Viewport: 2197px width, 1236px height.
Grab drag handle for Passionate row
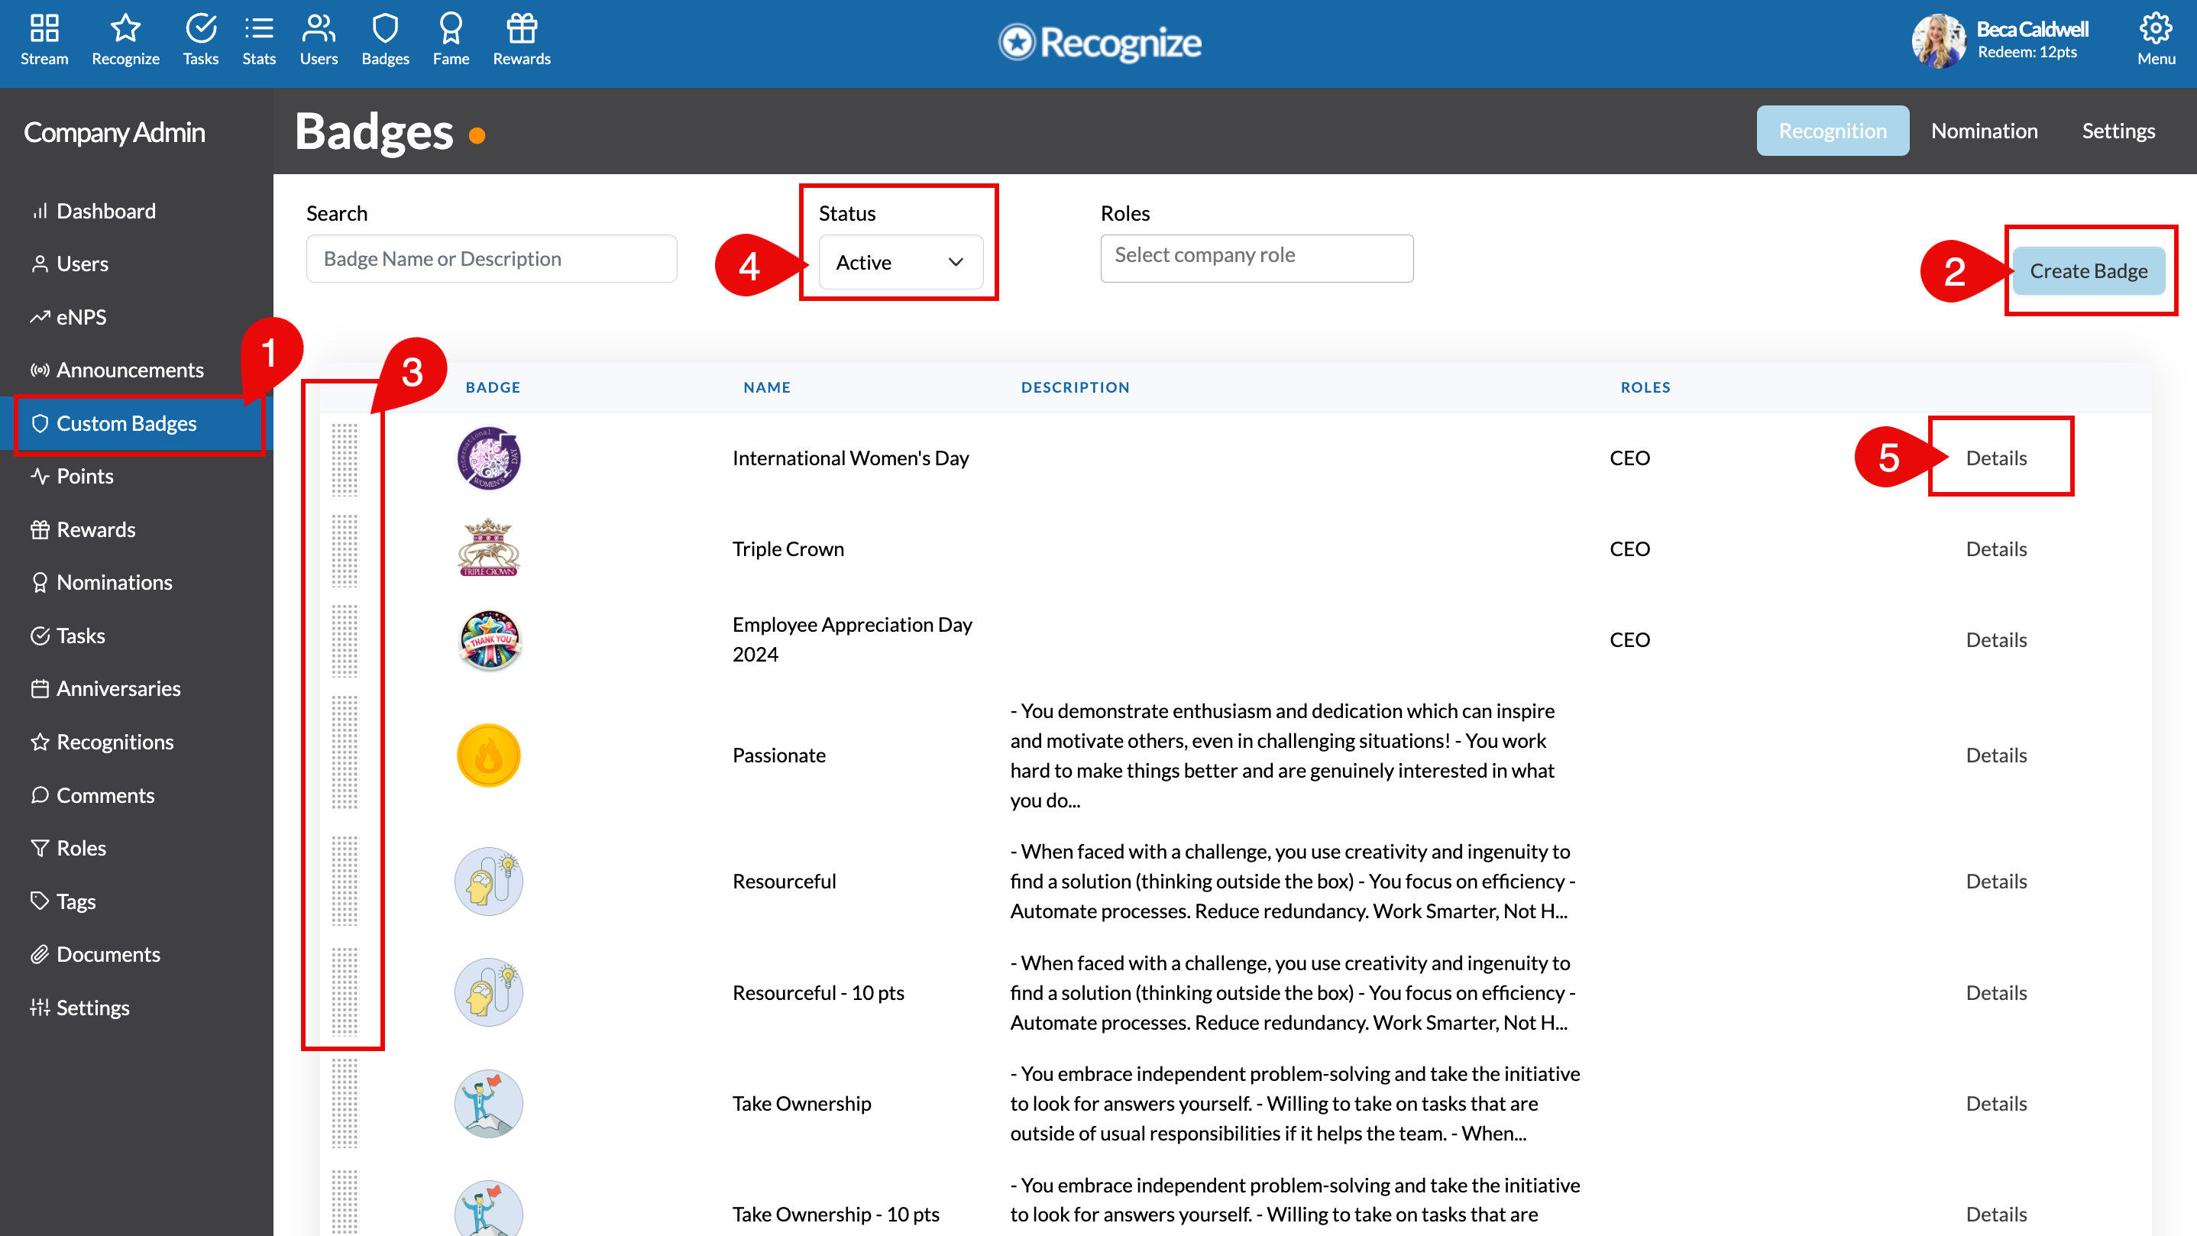[x=345, y=752]
